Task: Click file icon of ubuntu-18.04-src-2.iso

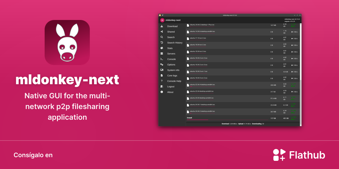Action: 188,45
